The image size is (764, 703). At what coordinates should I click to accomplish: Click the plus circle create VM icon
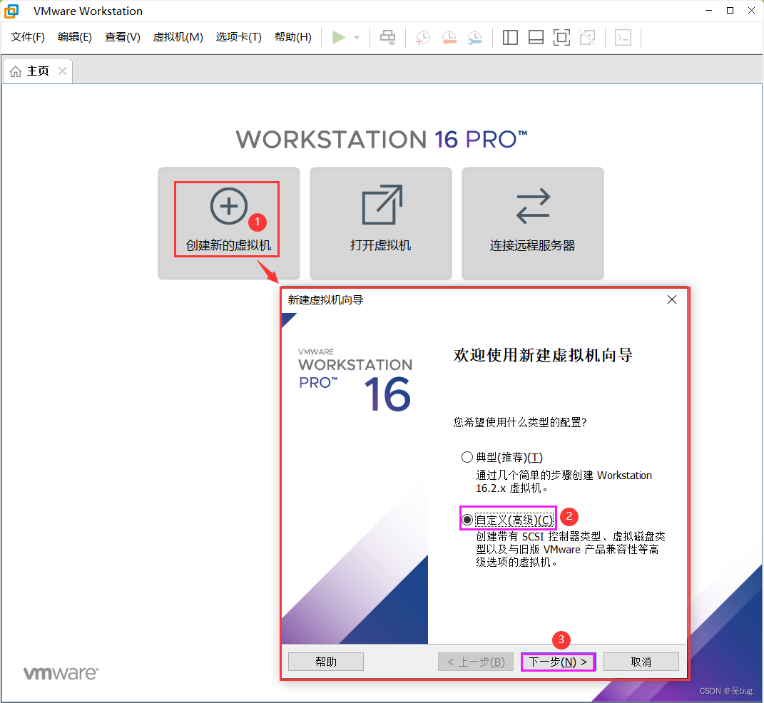pyautogui.click(x=228, y=206)
